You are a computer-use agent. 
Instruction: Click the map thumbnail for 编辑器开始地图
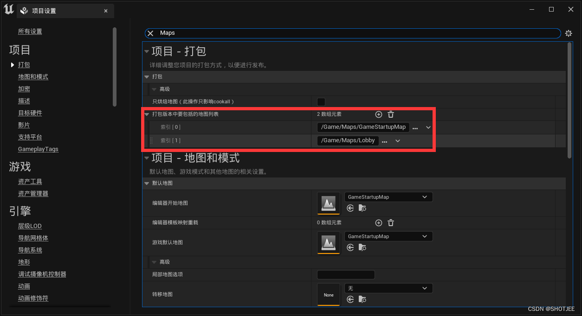click(329, 203)
